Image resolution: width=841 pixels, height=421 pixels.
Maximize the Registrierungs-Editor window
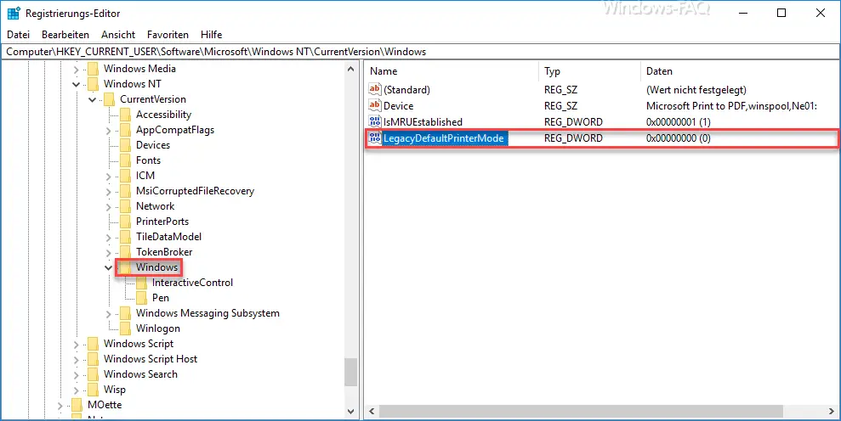coord(781,14)
